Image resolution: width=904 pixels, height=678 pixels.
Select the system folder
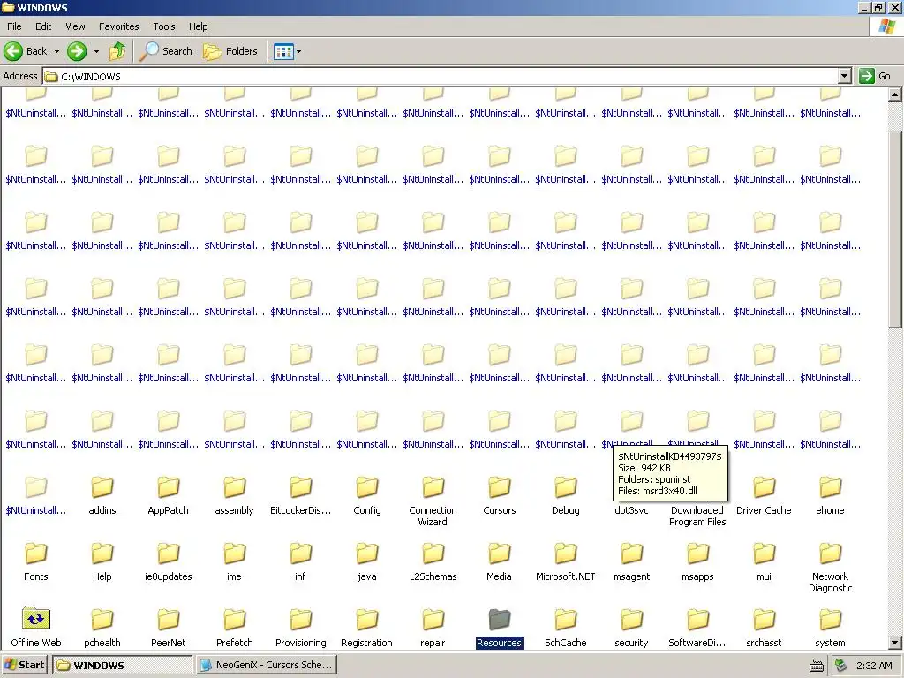click(830, 629)
